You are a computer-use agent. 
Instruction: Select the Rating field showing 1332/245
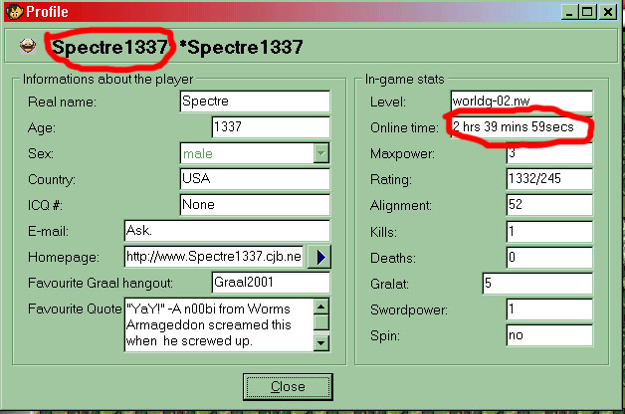click(548, 179)
